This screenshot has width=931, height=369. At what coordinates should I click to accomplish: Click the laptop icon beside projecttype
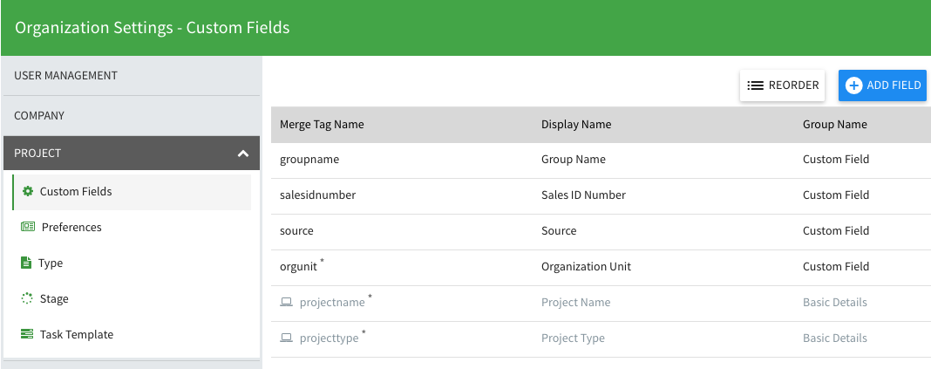[x=286, y=338]
